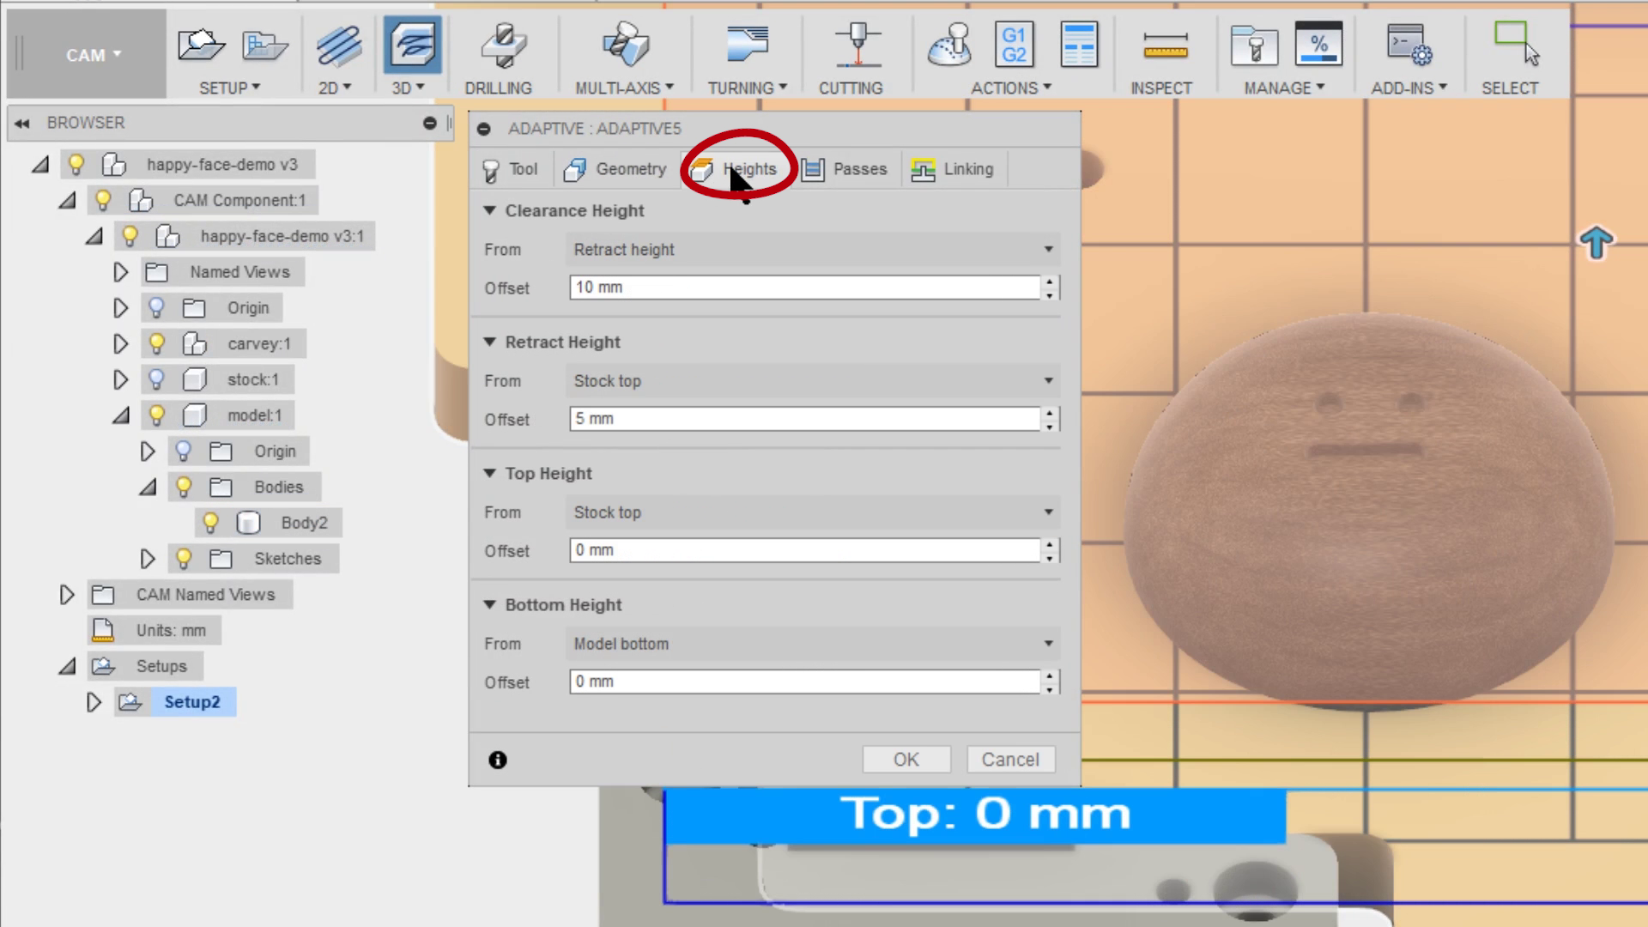Toggle visibility of carvey:1 item
The width and height of the screenshot is (1648, 927).
point(157,343)
